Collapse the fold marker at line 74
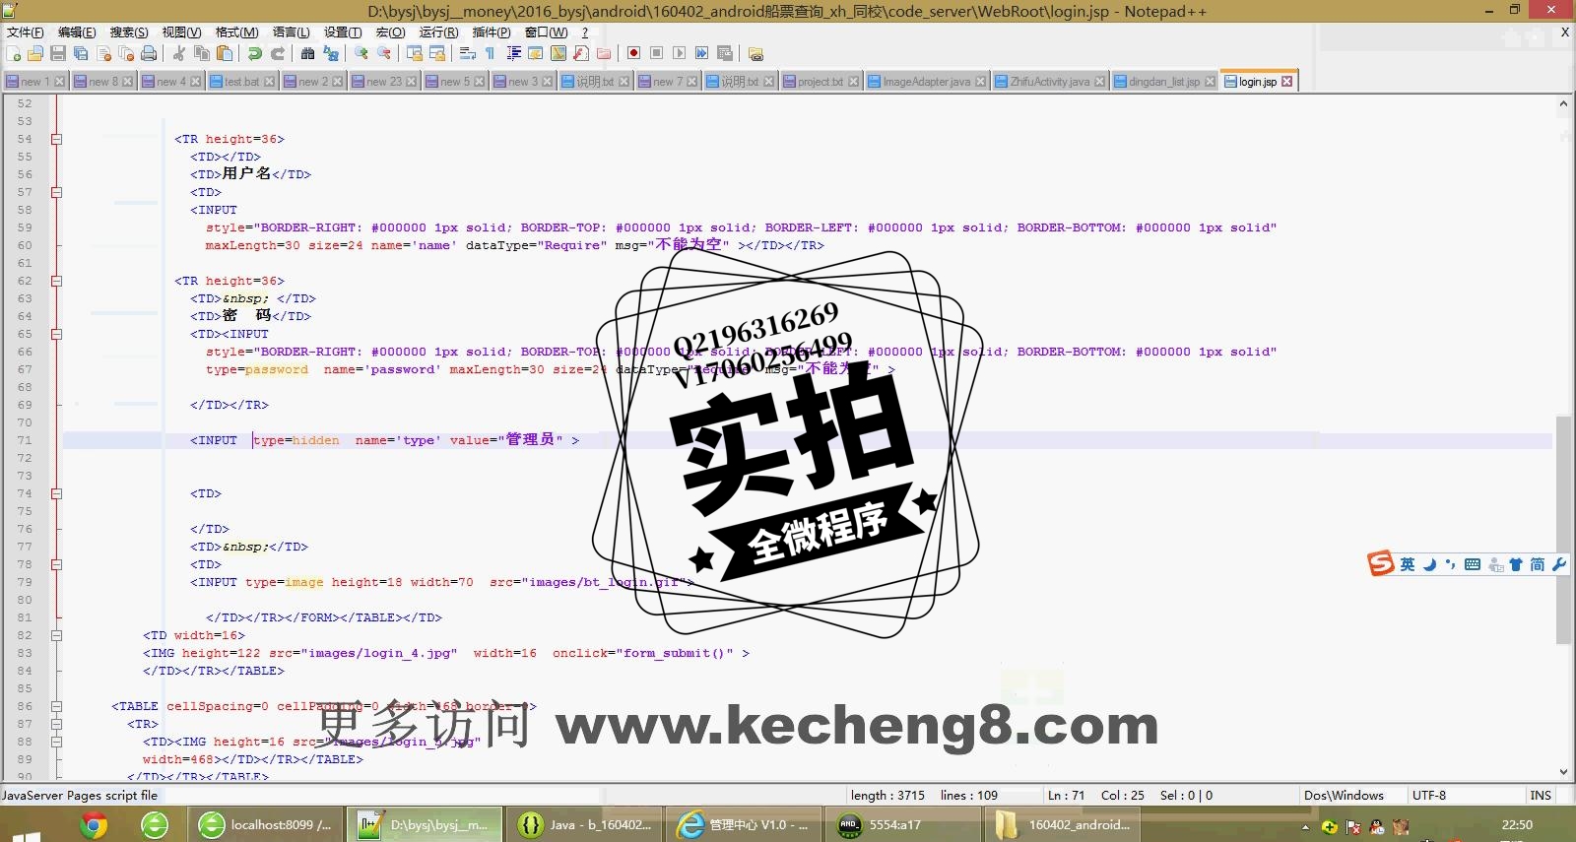 (x=56, y=493)
